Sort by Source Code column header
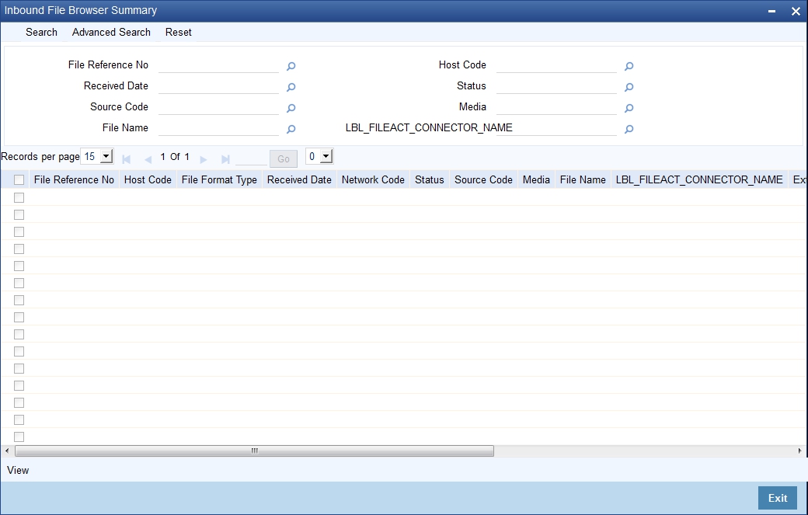This screenshot has height=515, width=808. click(483, 179)
